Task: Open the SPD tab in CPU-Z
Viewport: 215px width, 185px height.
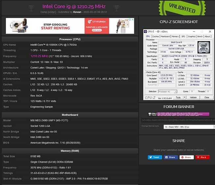Action: (183, 37)
